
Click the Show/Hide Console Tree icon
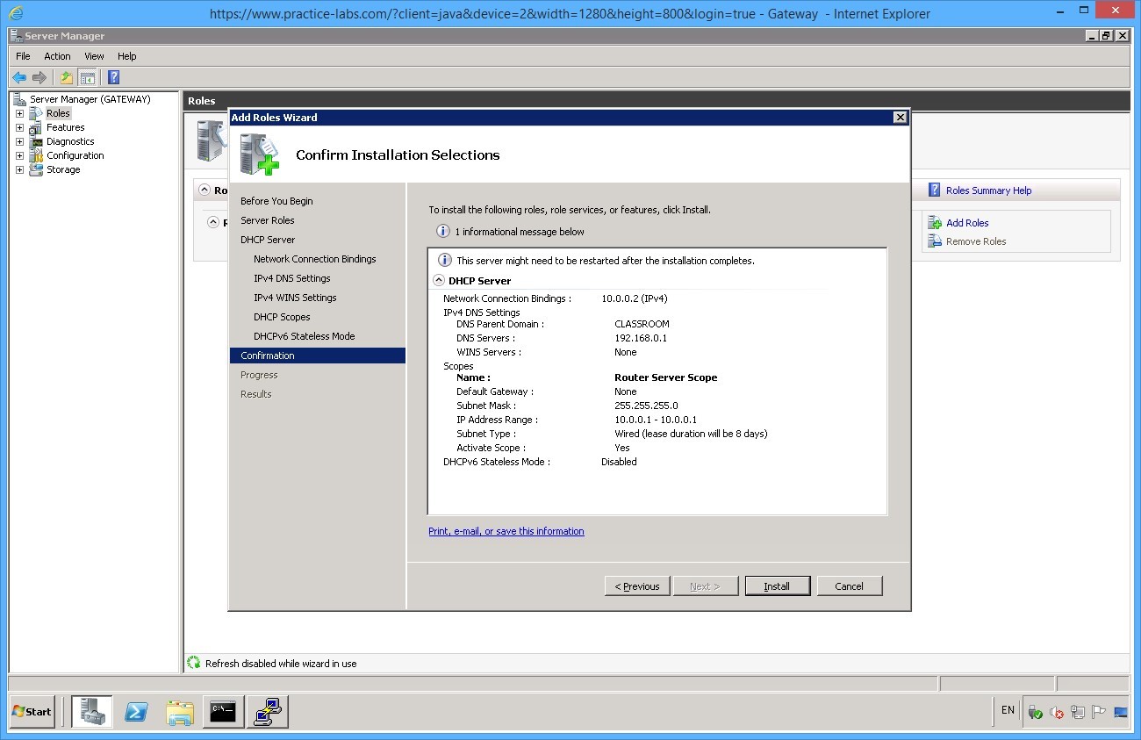[87, 77]
